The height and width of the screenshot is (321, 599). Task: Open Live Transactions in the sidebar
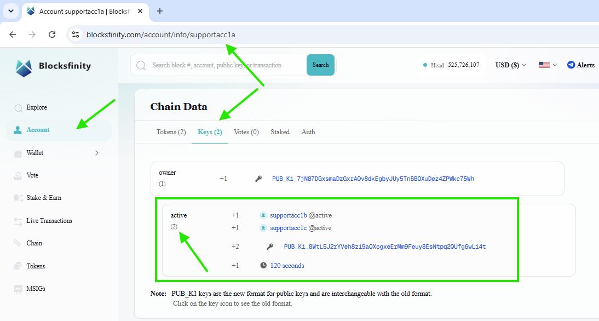[x=49, y=221]
